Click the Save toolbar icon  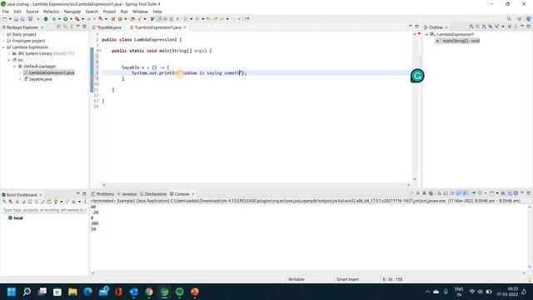pos(16,19)
